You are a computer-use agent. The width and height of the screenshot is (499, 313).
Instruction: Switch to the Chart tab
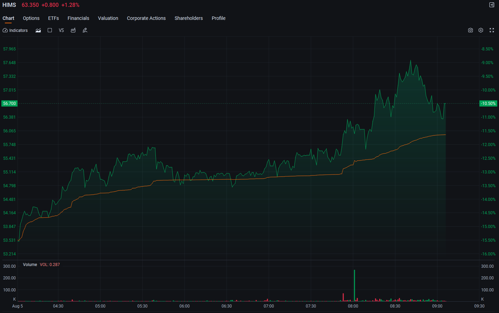[x=9, y=18]
